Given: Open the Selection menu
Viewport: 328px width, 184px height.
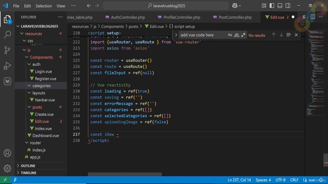Looking at the screenshot, I should coord(44,6).
